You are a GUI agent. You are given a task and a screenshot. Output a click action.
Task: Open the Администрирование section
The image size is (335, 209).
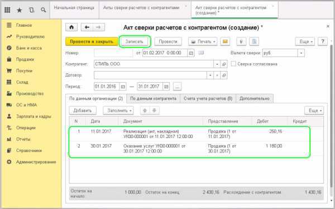pyautogui.click(x=36, y=162)
